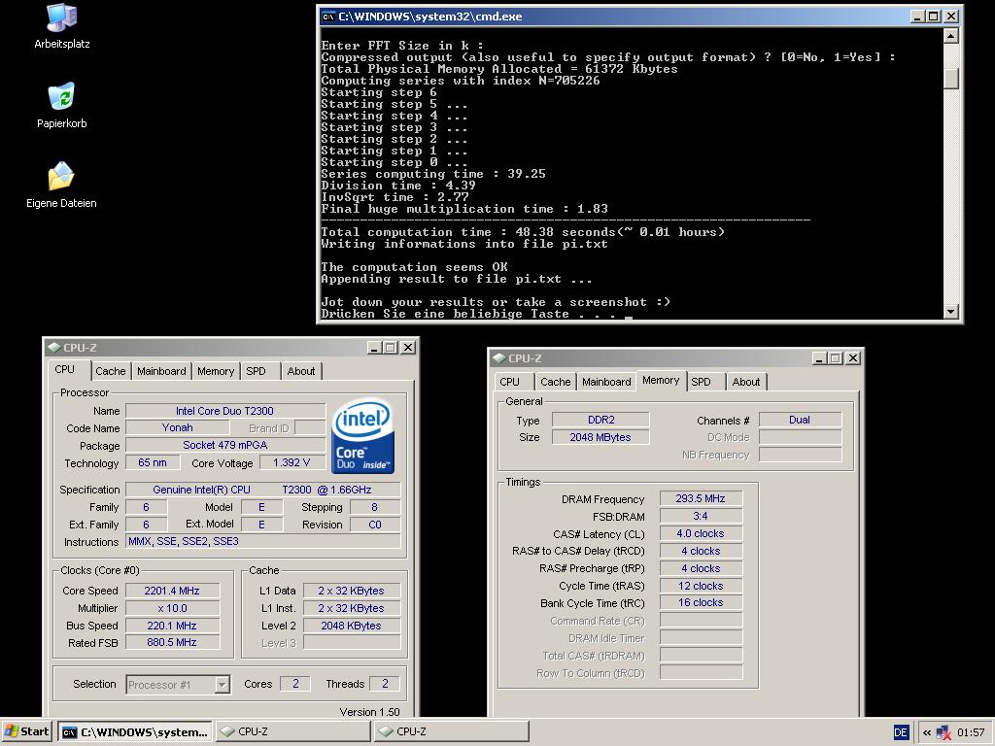Click Instructions field MMX, SSE, SSE2, SSE3
Viewport: 995px width, 746px height.
pos(262,541)
